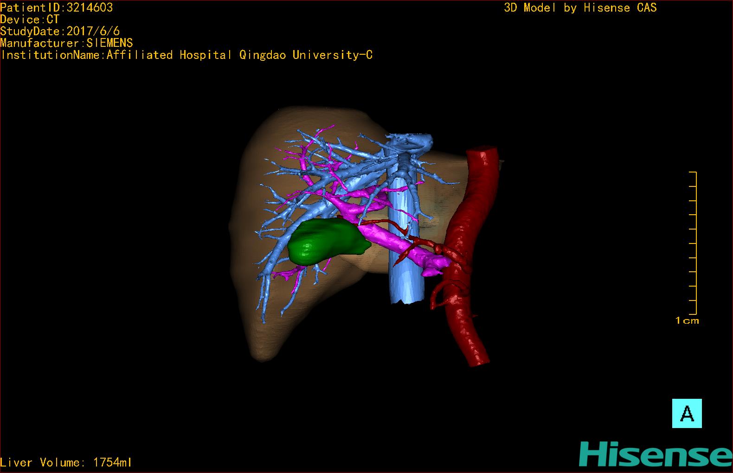Click the "Device:CT" overlay text
Viewport: 733px width, 473px height.
[x=30, y=19]
